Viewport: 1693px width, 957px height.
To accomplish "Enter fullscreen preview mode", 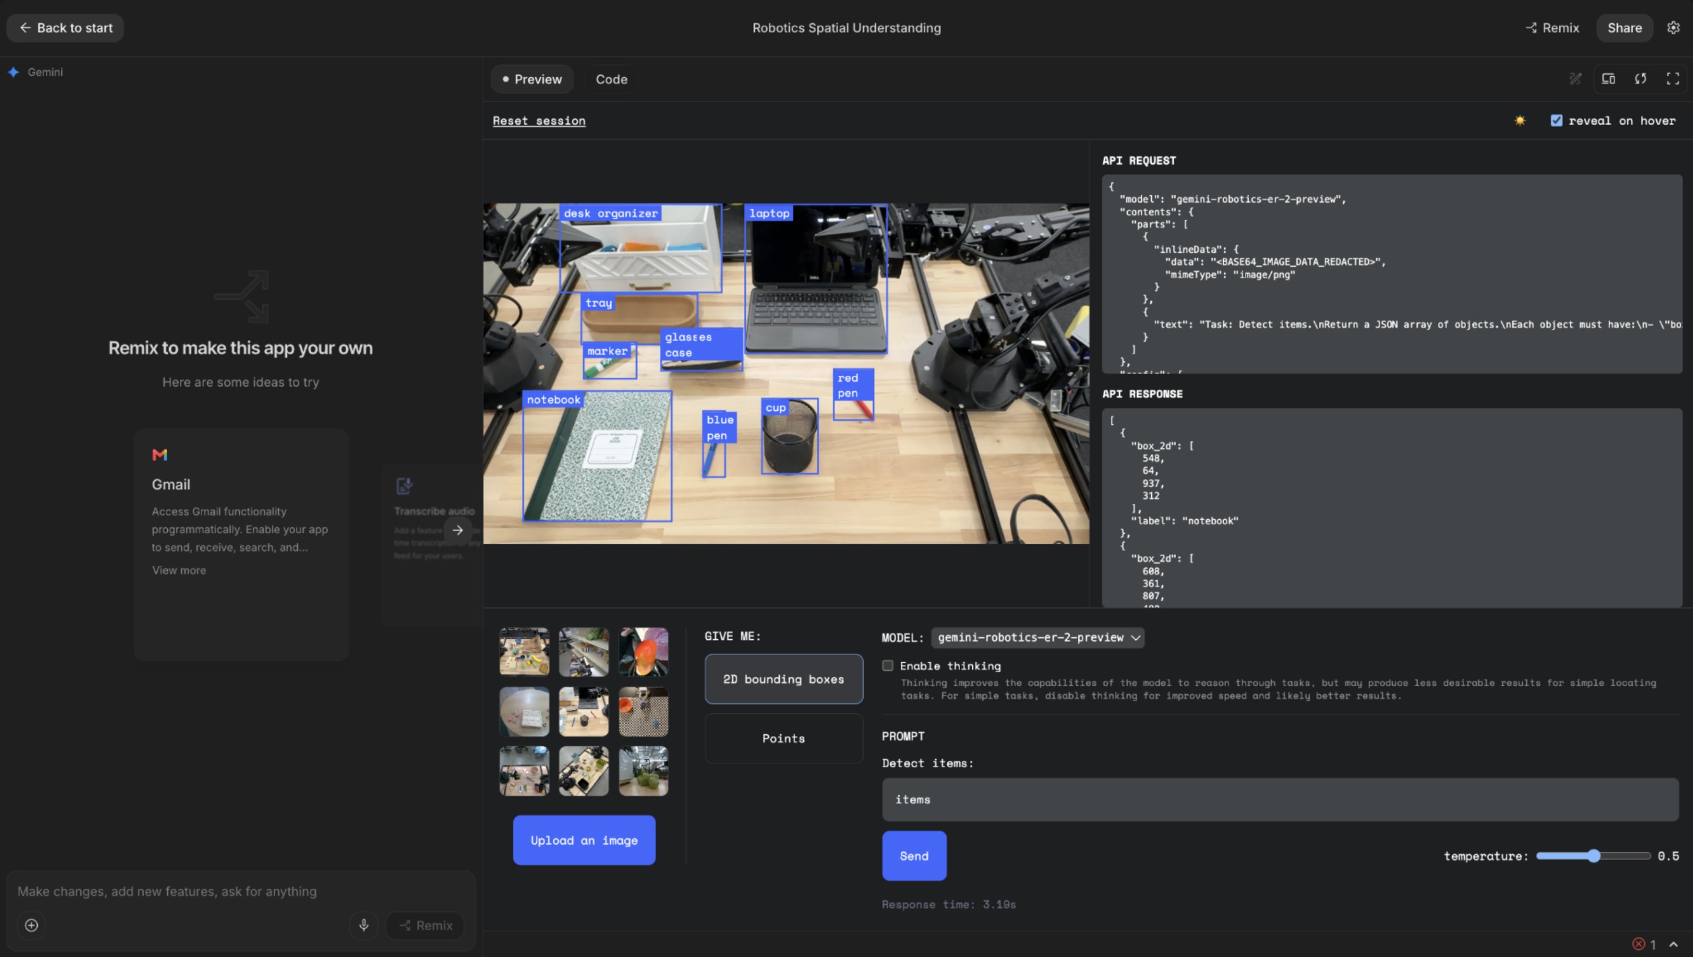I will pyautogui.click(x=1673, y=79).
